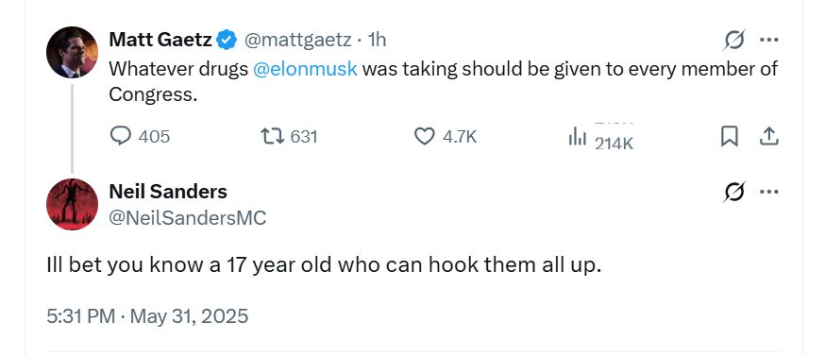Viewport: 825px width, 356px height.
Task: Open Matt Gaetz's profile name link
Action: coord(160,40)
